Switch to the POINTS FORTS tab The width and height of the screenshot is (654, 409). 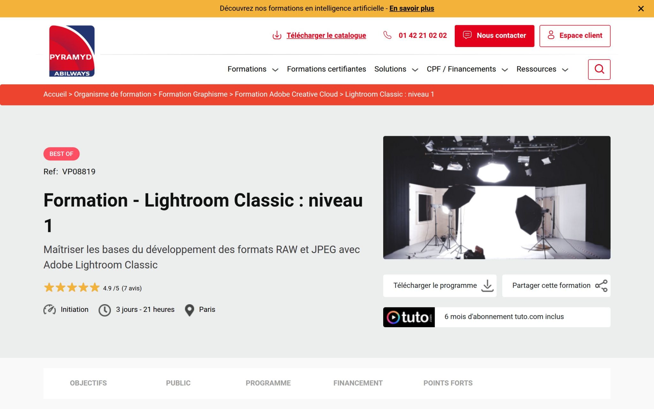[x=448, y=383]
